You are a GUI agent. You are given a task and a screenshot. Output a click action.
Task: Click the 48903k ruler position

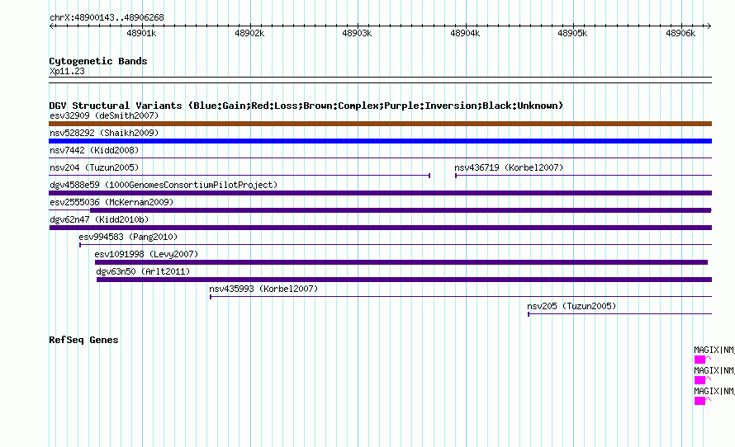point(357,33)
